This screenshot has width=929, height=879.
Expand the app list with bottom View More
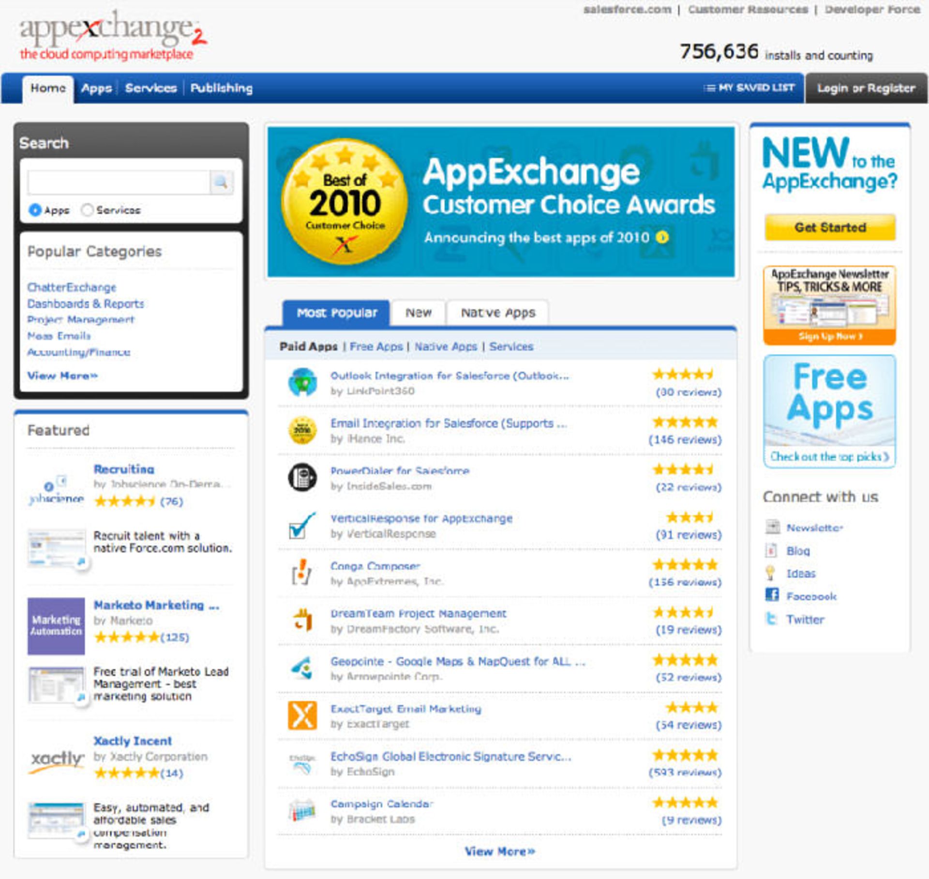499,851
